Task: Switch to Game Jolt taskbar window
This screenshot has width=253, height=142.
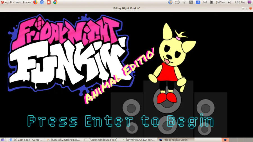Action: point(26,140)
